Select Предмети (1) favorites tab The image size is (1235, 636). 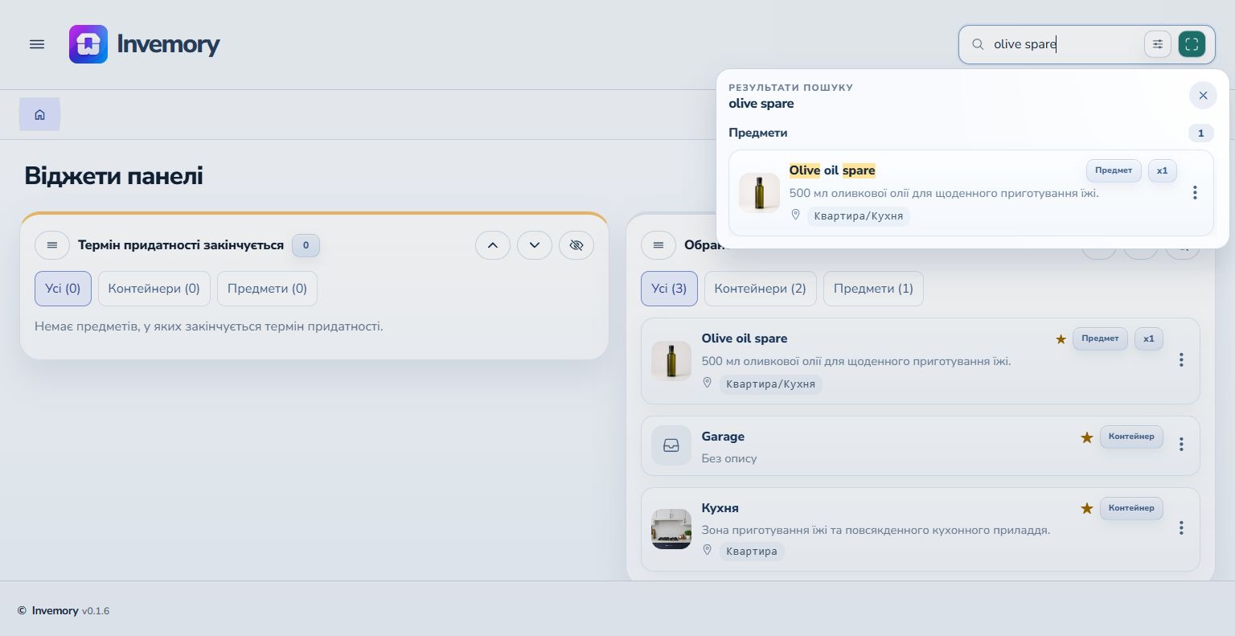tap(873, 289)
